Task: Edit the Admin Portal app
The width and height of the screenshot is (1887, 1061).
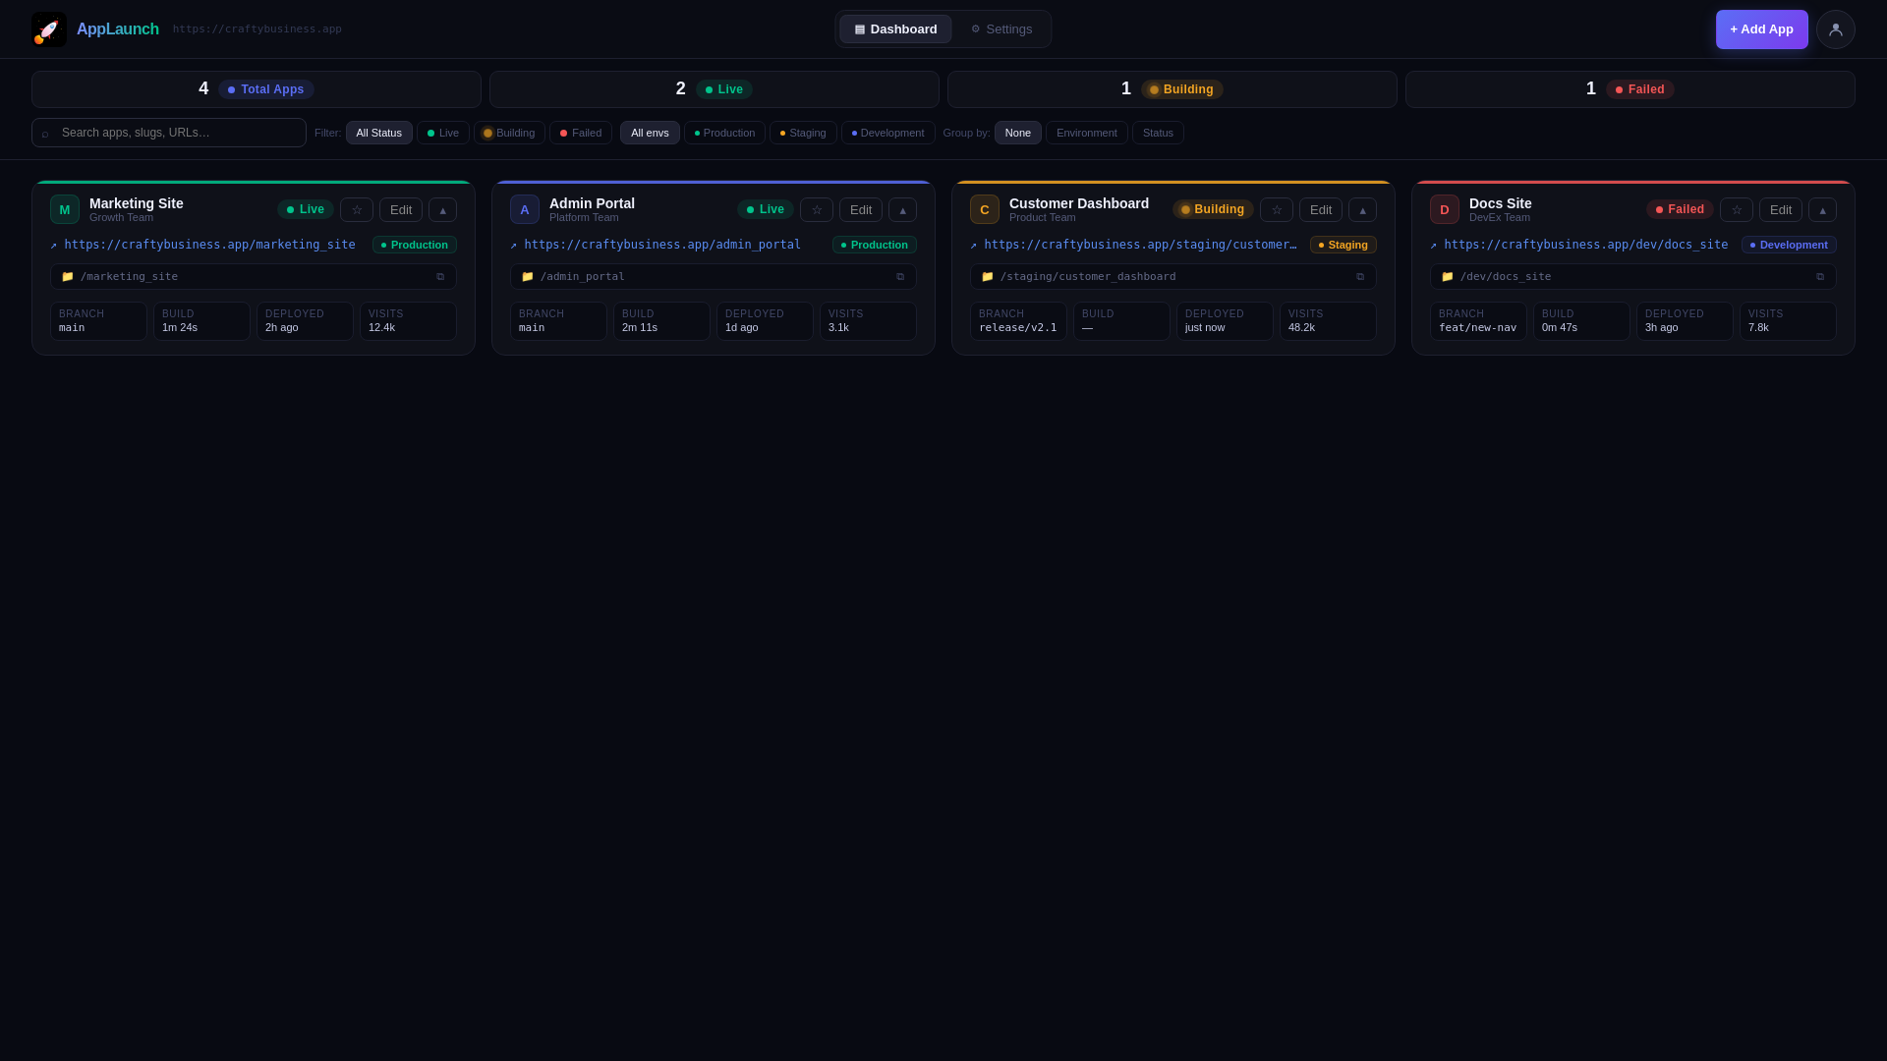Action: [861, 210]
